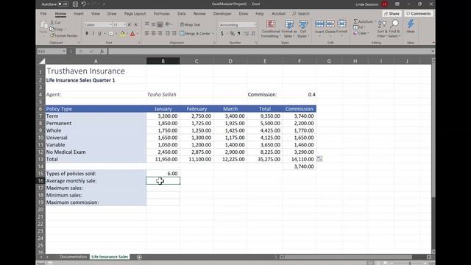Click the Comments button
The height and width of the screenshot is (265, 471).
(419, 13)
